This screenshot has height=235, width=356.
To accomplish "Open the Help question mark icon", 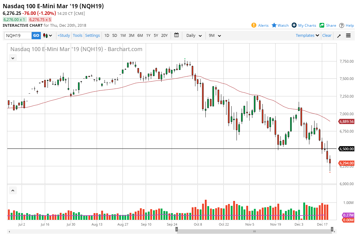I will tap(342, 25).
